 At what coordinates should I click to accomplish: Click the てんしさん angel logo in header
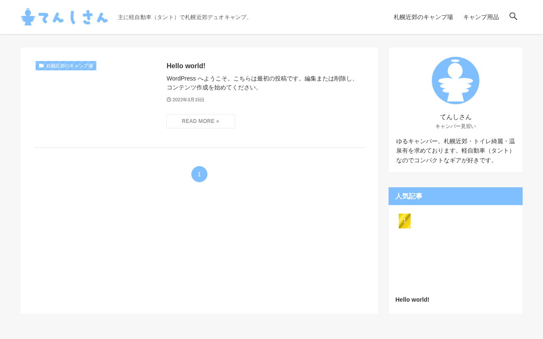coord(64,17)
